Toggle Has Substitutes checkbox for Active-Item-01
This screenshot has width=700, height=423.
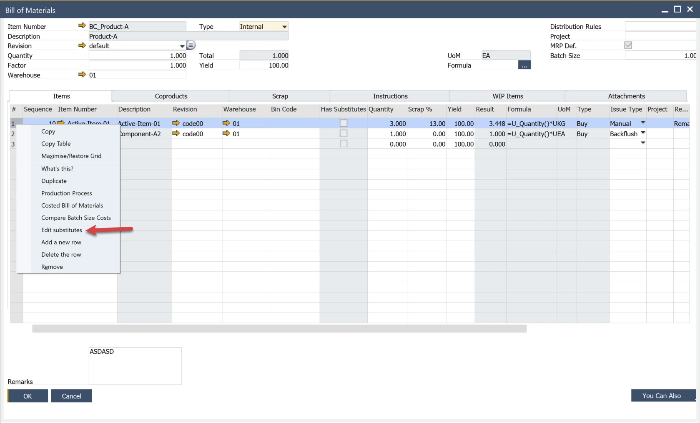(x=344, y=123)
